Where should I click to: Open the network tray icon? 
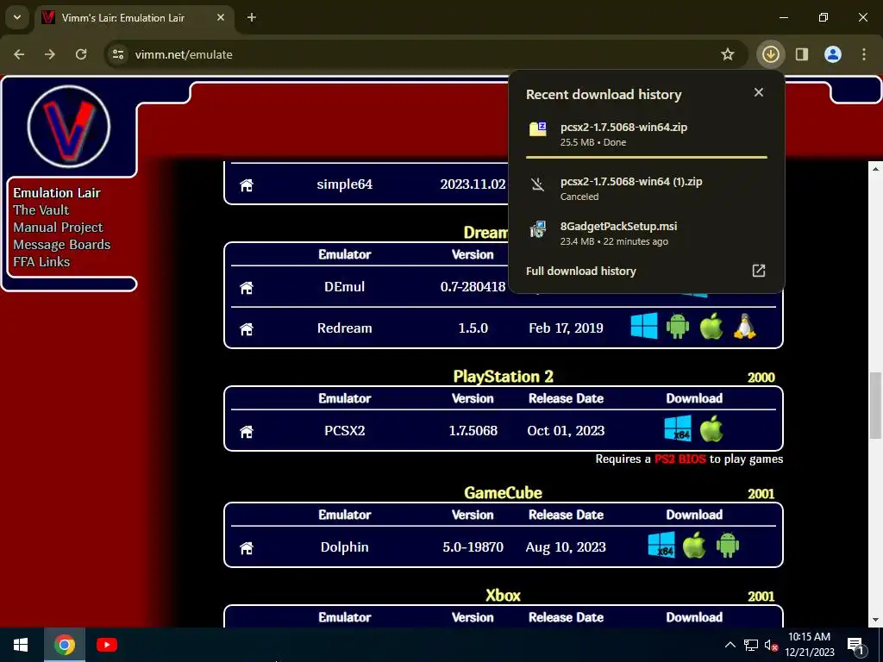click(x=750, y=645)
